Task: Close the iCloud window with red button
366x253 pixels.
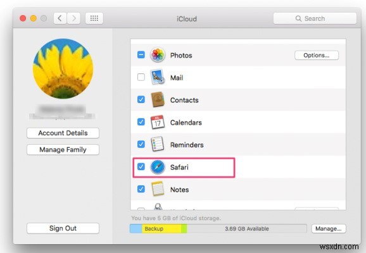Action: pos(23,18)
